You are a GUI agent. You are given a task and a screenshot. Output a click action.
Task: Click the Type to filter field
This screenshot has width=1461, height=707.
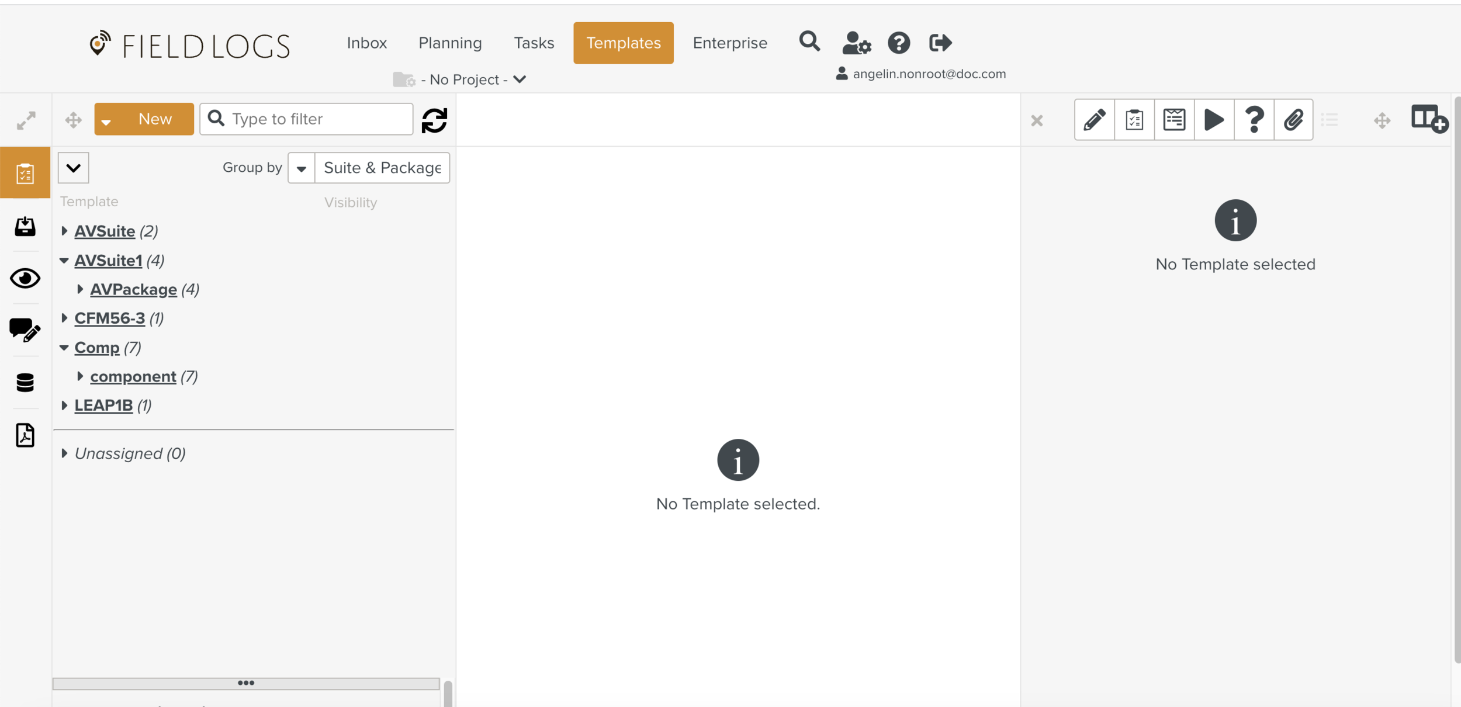306,119
